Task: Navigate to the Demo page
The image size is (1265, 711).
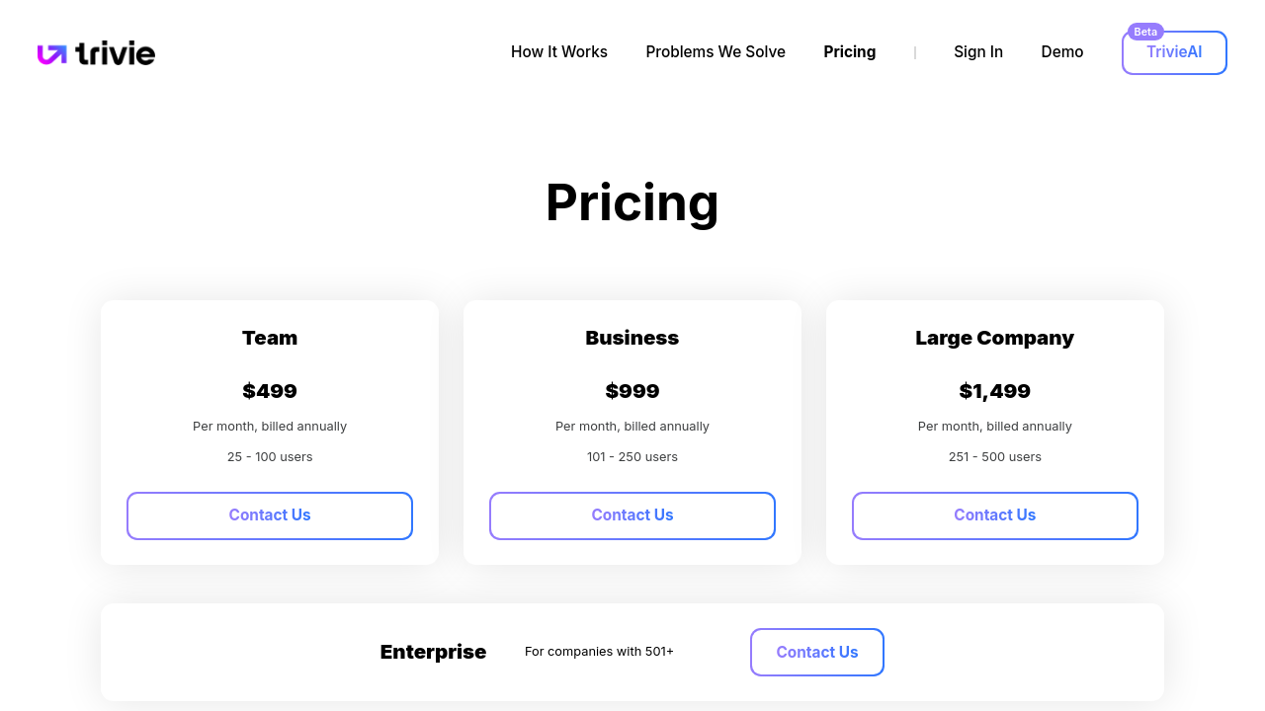Action: 1062,52
